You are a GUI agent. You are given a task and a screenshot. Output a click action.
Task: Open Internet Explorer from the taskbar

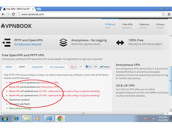[16, 119]
